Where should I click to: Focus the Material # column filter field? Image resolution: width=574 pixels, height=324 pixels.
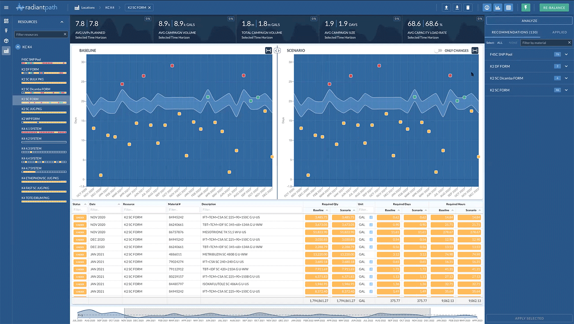(x=183, y=210)
